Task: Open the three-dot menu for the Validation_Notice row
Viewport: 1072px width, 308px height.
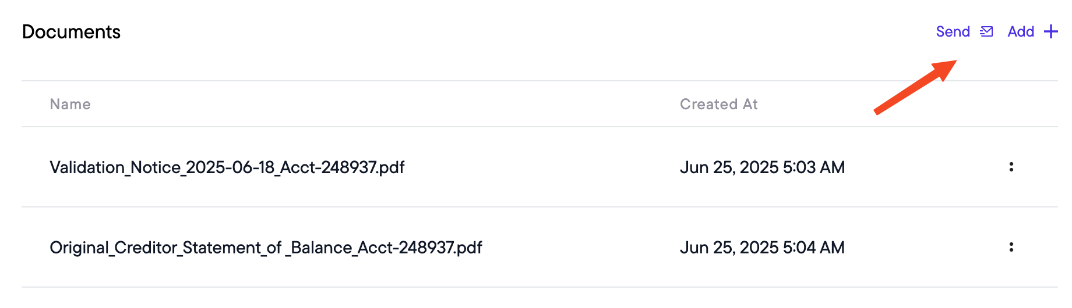Action: click(1011, 167)
